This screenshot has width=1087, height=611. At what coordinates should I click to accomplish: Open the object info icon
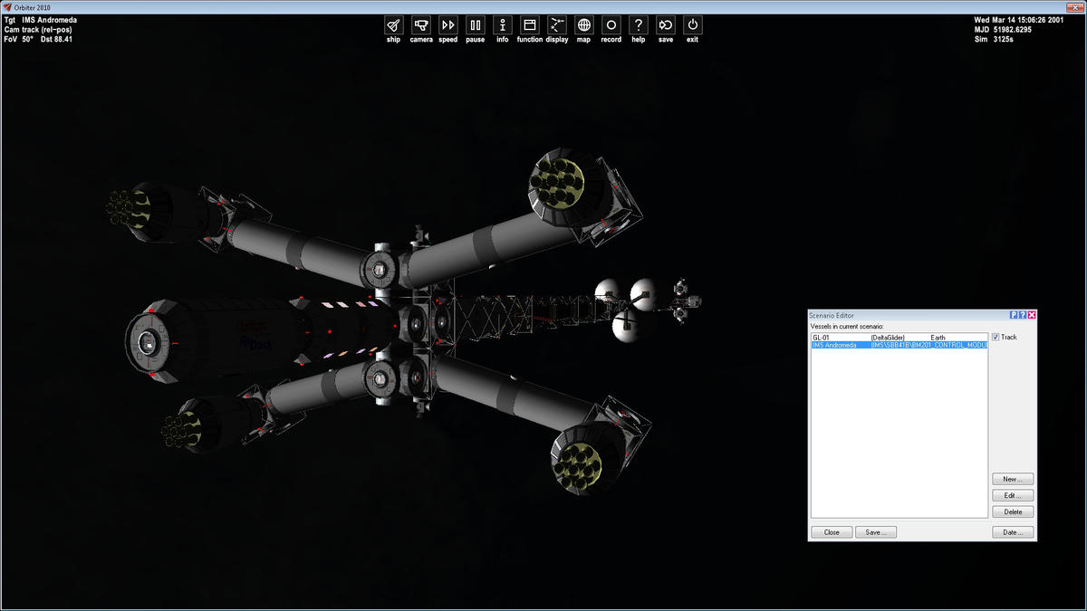503,25
